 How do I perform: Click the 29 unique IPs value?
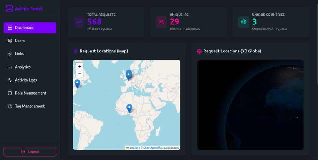(174, 22)
